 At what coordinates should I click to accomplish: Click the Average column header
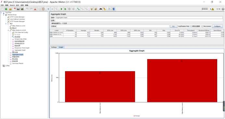[x=83, y=30]
